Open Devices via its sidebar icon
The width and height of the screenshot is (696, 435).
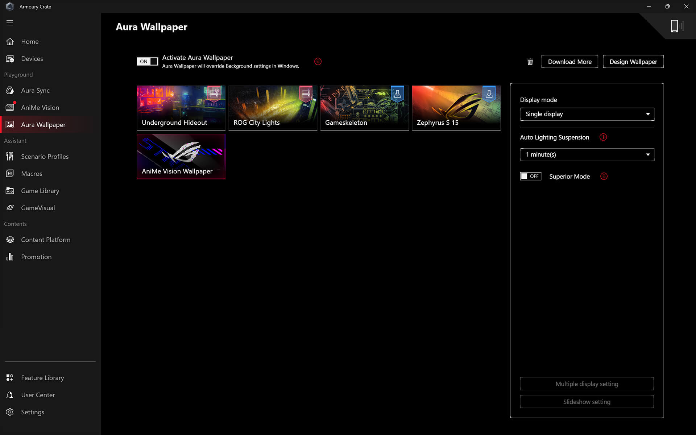[x=10, y=59]
